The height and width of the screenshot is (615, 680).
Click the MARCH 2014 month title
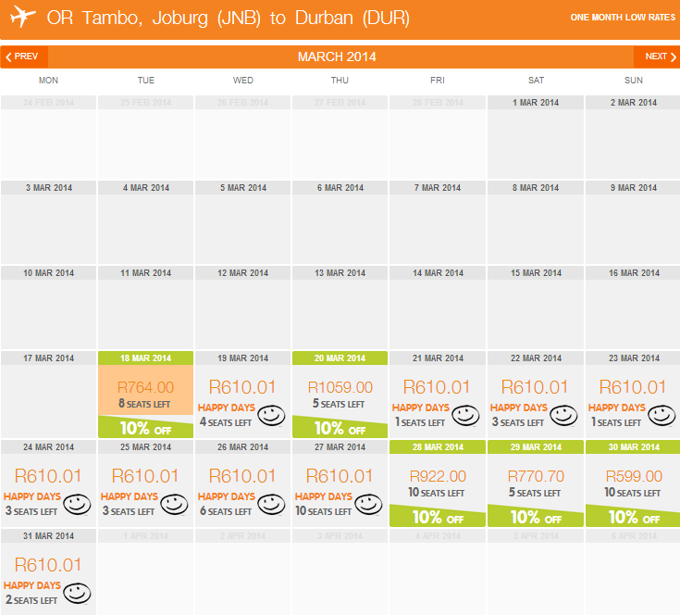[x=337, y=56]
